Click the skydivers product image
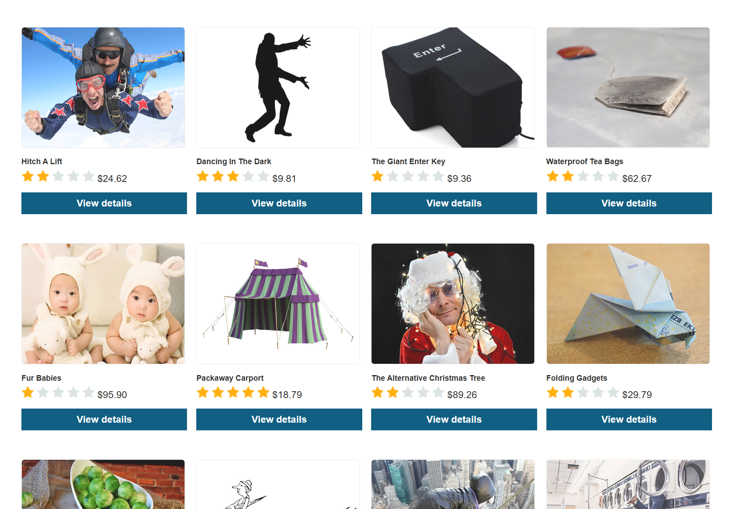 coord(103,88)
